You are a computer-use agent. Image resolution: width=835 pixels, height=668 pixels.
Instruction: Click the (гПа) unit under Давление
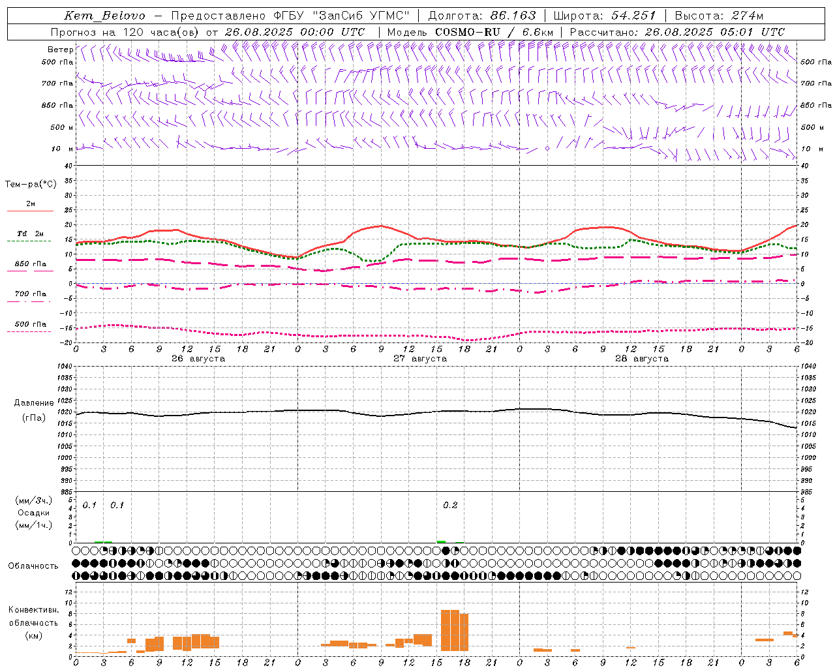[34, 418]
